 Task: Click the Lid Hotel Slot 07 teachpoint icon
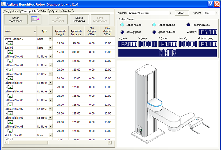(10, 113)
